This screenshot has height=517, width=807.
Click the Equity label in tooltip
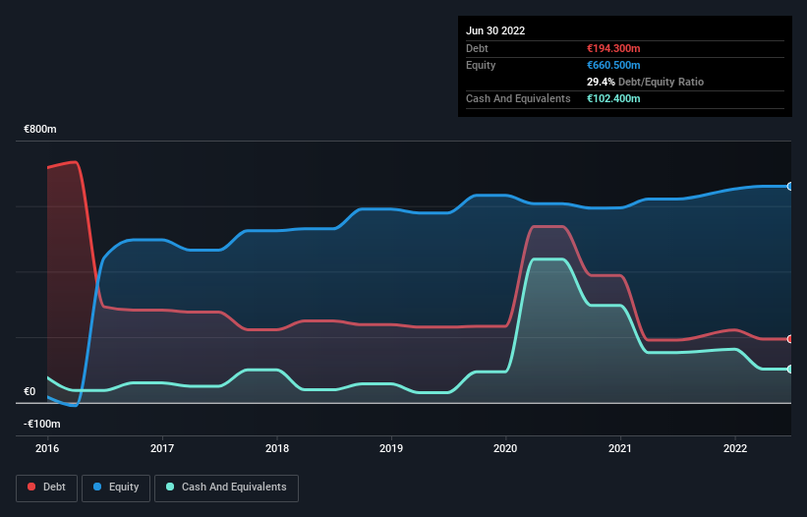pos(481,65)
